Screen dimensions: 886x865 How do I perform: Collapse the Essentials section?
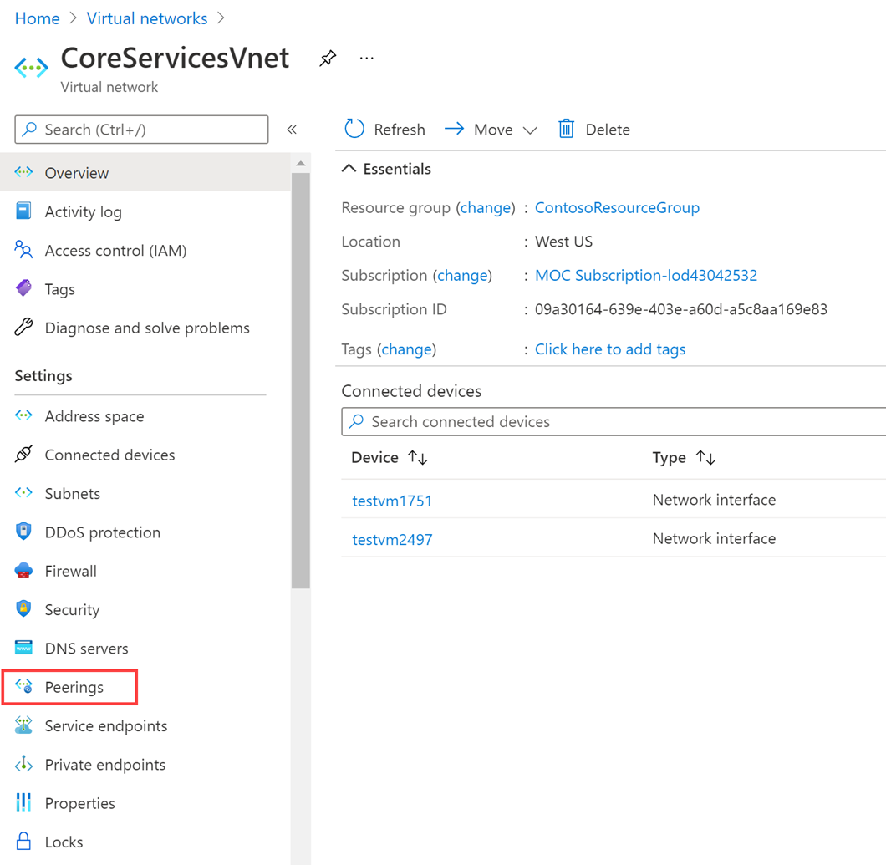tap(349, 168)
